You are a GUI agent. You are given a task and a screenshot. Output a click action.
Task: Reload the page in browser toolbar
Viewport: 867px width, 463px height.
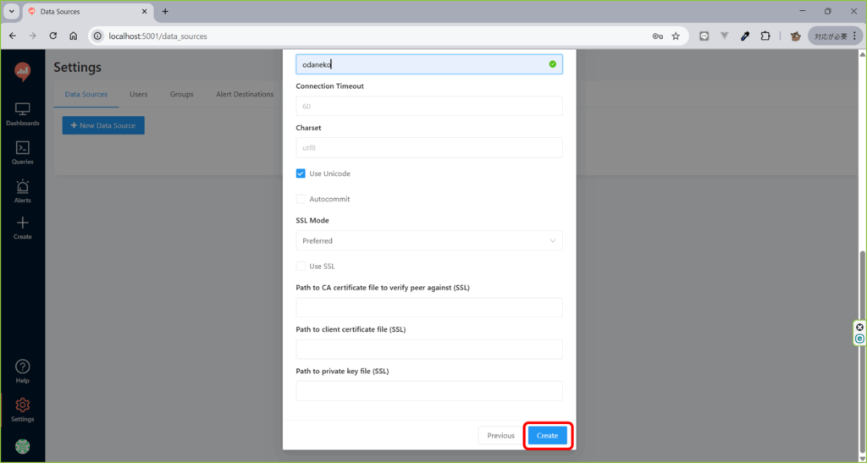(53, 36)
